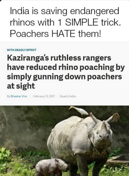
Task: Click 'at sight' ending the headline
Action: (x=21, y=86)
